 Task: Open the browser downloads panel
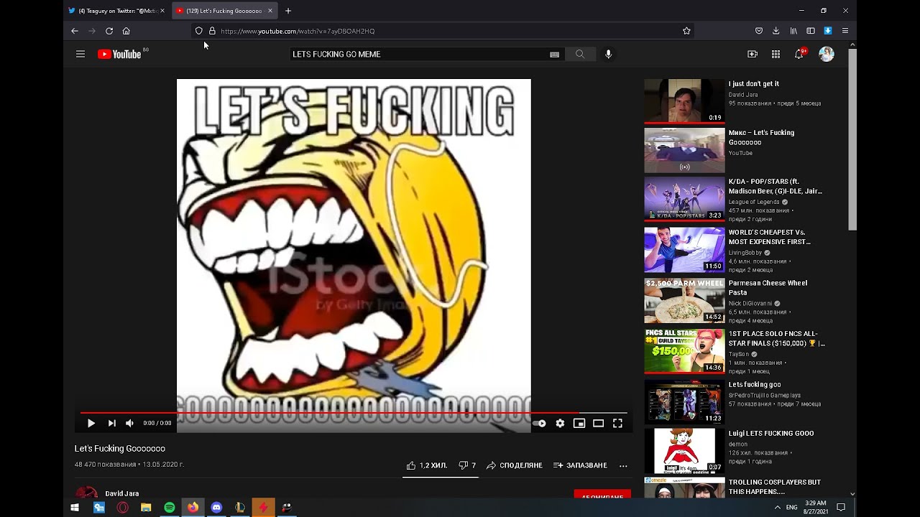click(x=776, y=31)
